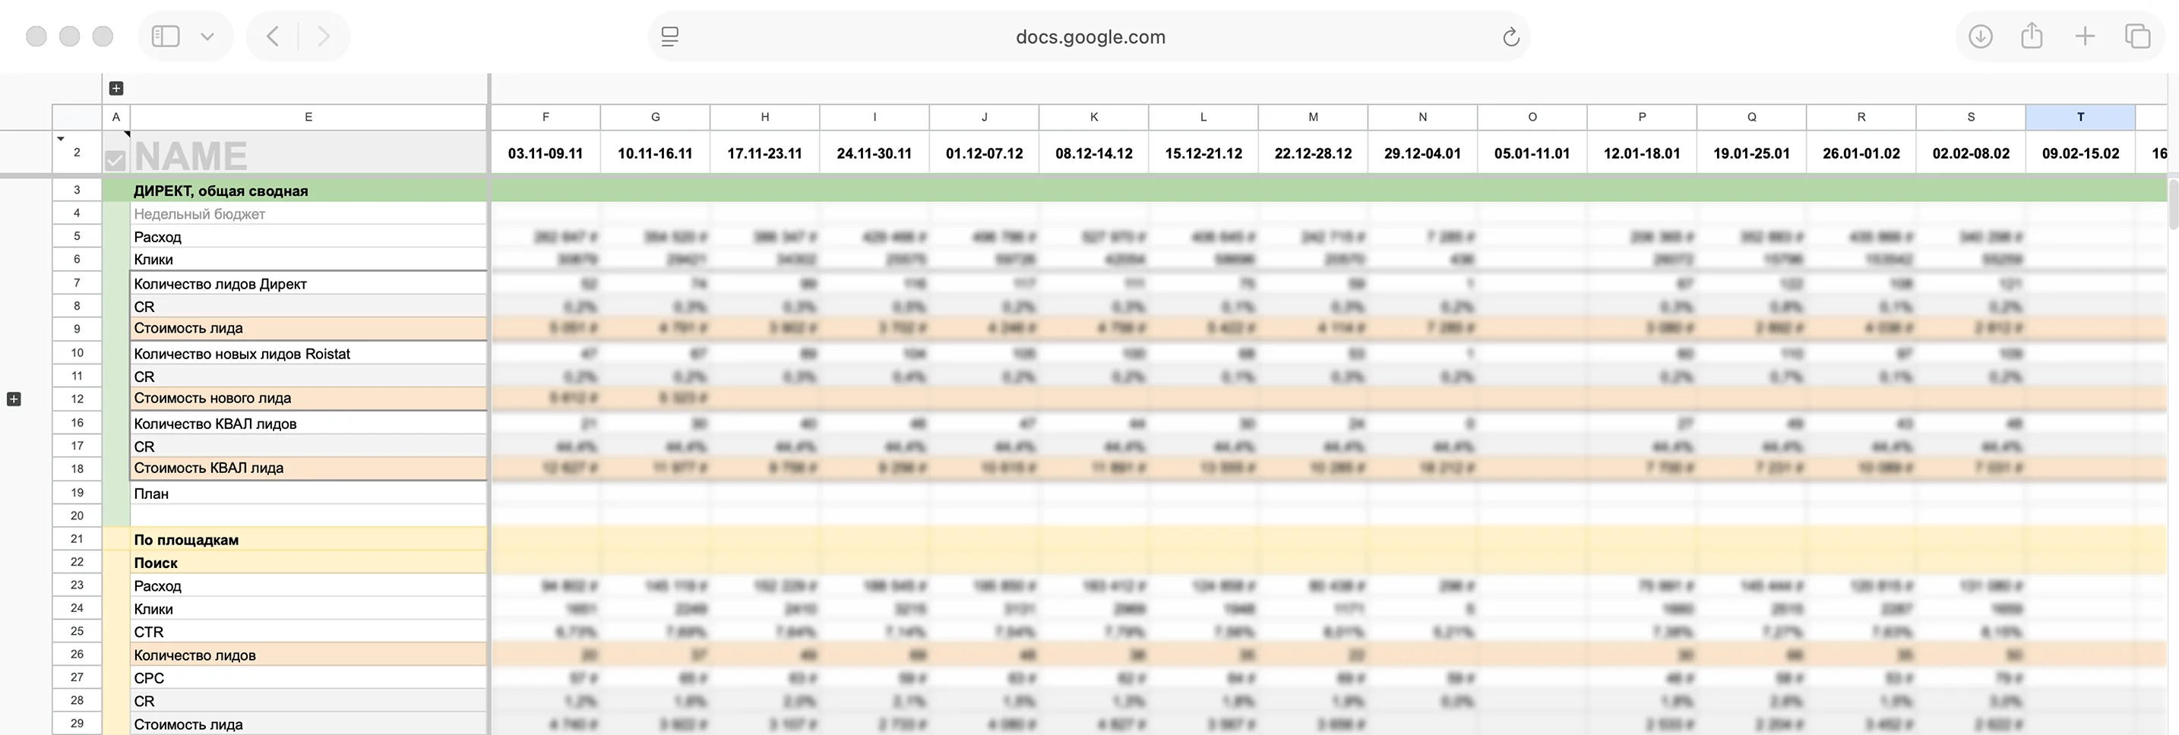Select the cell 'Стоимость нового лида'

tap(308, 398)
